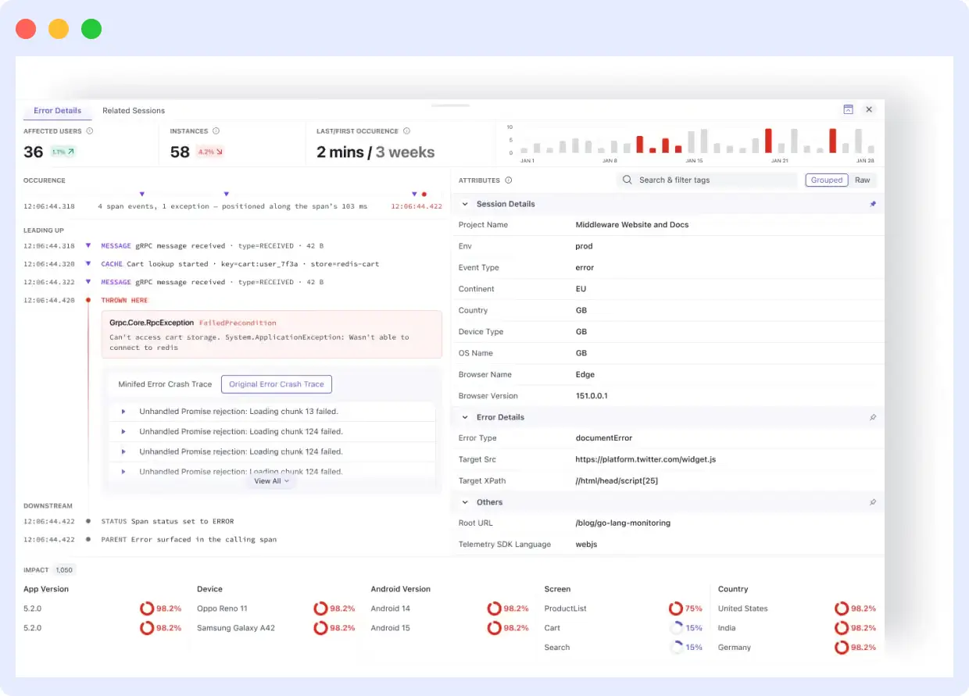
Task: Click the triangle marker on the 12:06:44.322 MESSAGE row
Action: pos(88,282)
